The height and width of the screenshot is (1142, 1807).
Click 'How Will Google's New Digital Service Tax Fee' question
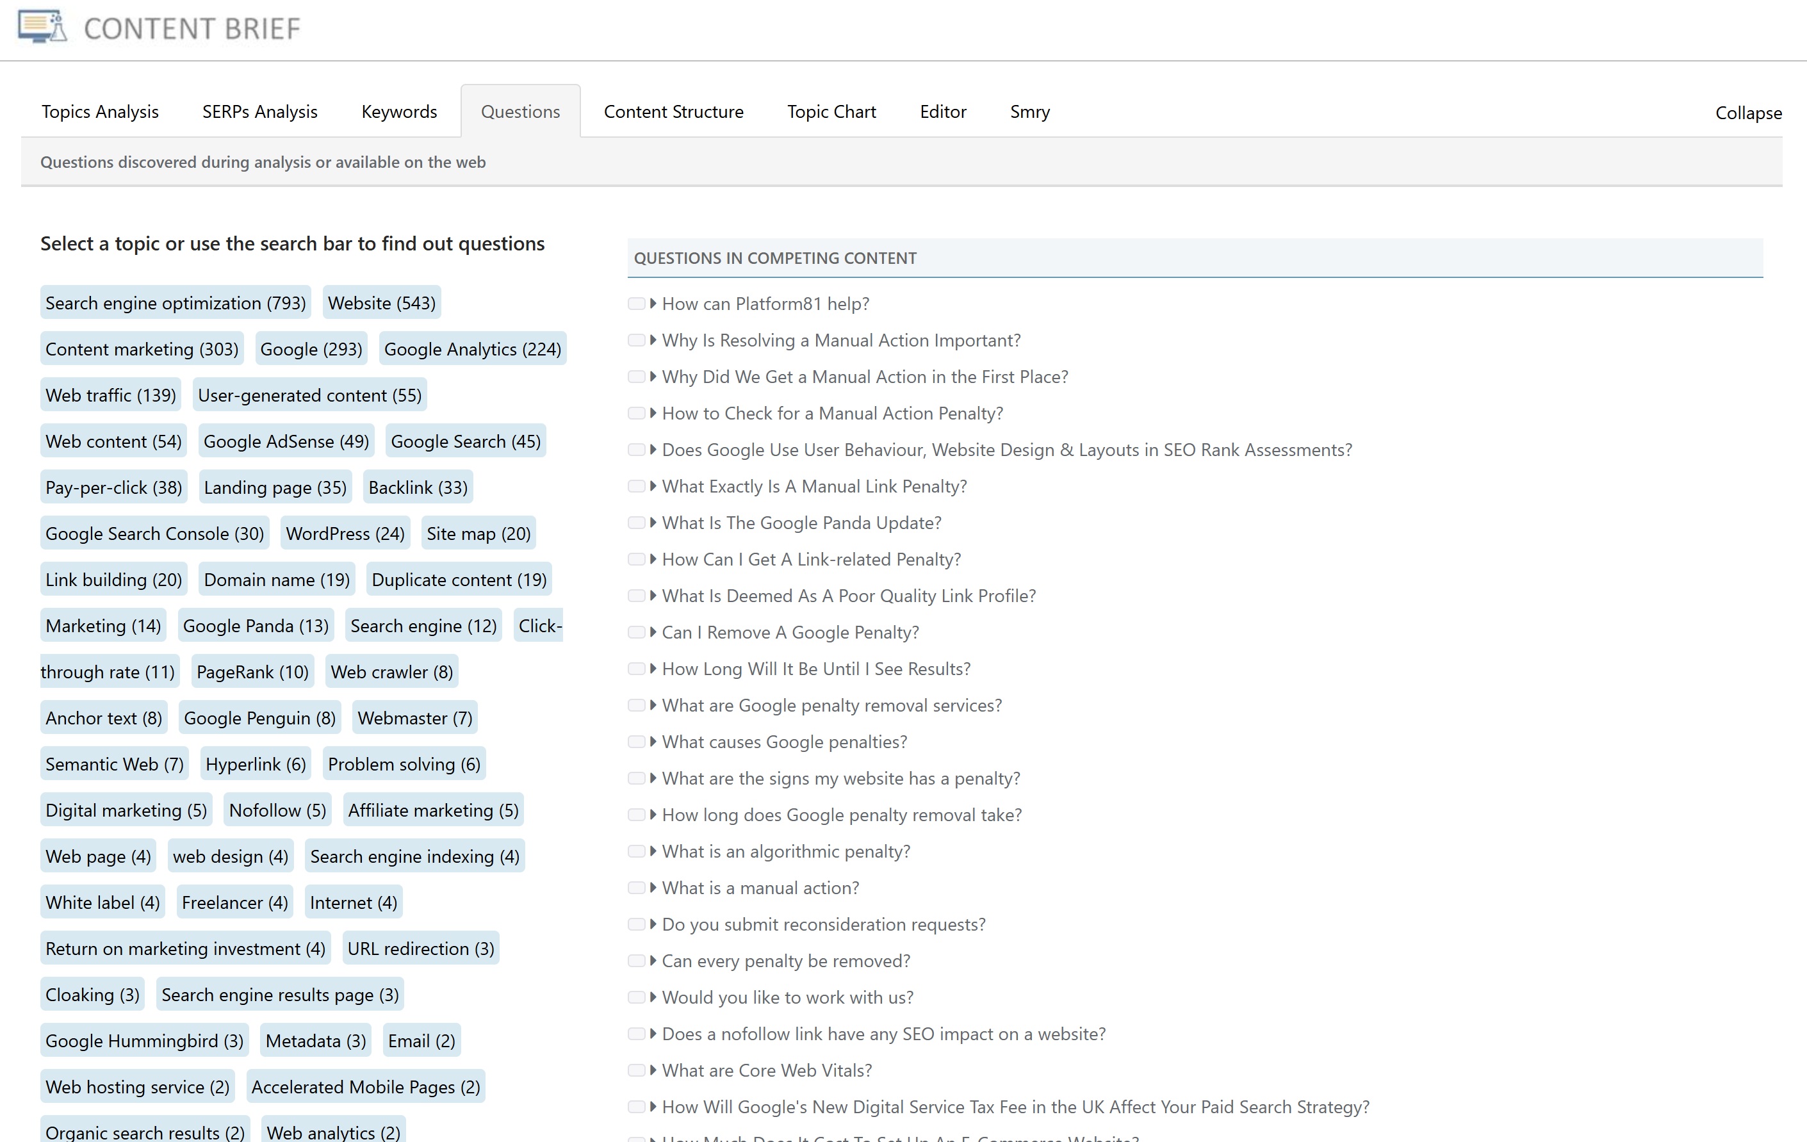[1015, 1107]
